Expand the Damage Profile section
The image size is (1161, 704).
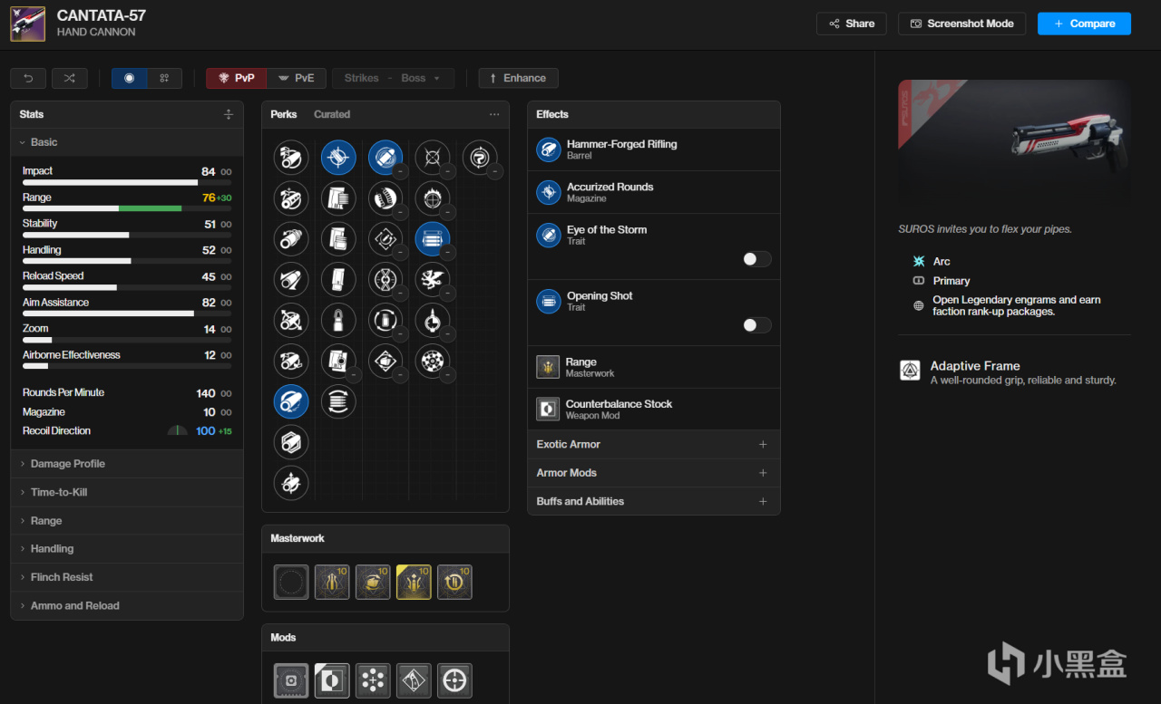click(x=127, y=464)
